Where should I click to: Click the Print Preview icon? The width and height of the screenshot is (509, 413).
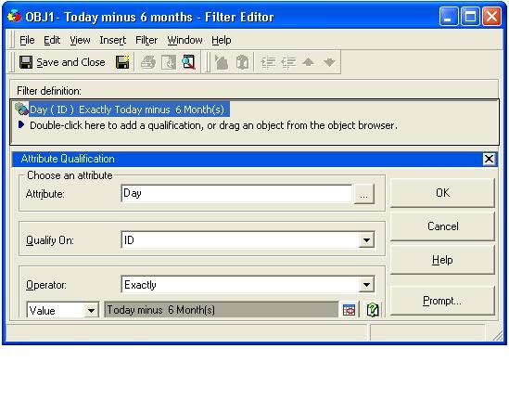click(x=169, y=62)
